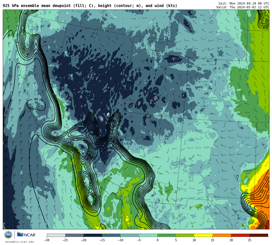Click the map title '925 hPa ensemble mean dewpoint'
Viewport: 272px width, 245px height.
[x=37, y=6]
